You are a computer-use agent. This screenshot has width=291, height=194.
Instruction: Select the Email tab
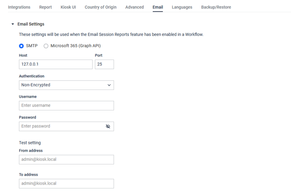point(158,7)
